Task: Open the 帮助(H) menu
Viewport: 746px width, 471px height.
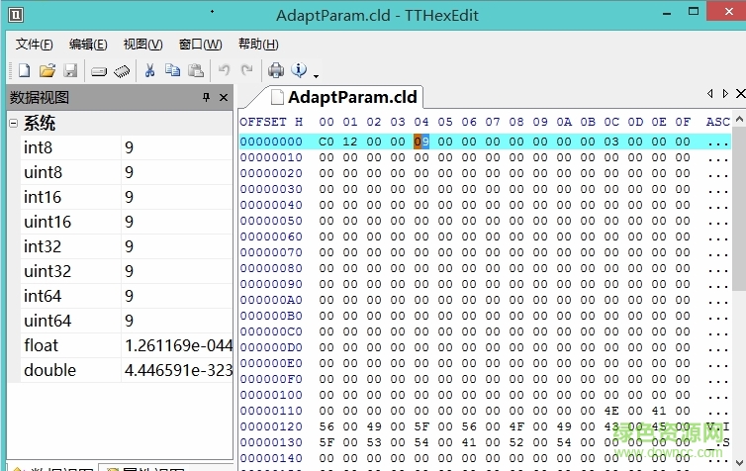Action: [258, 44]
